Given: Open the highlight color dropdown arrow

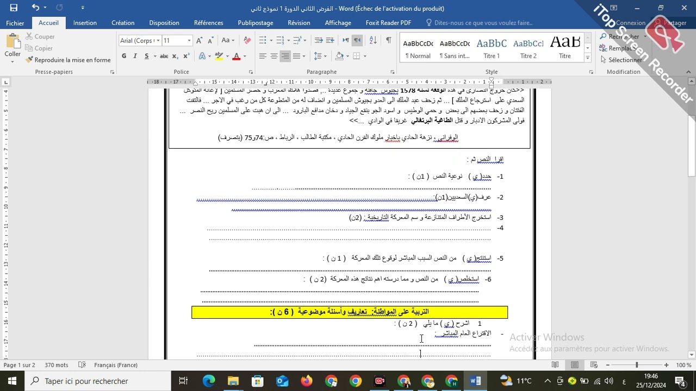Looking at the screenshot, I should [x=227, y=56].
